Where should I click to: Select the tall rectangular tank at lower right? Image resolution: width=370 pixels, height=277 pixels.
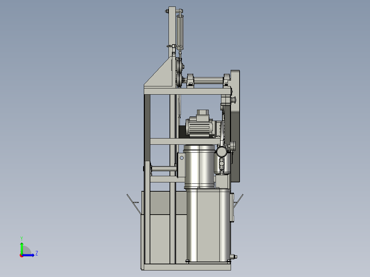click(x=208, y=225)
